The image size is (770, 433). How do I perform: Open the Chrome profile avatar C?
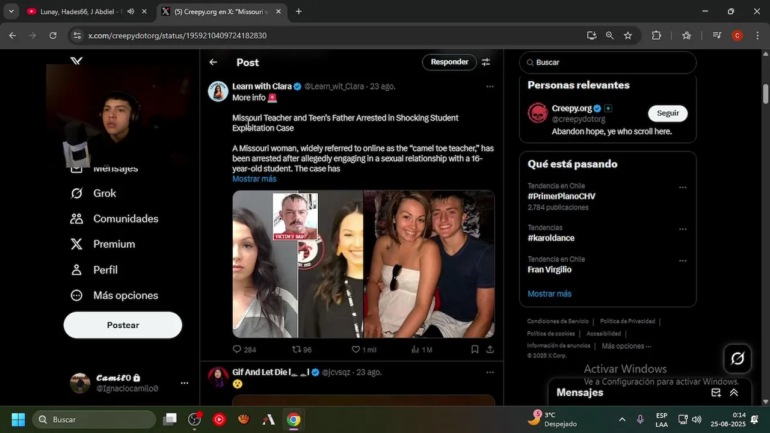point(737,35)
